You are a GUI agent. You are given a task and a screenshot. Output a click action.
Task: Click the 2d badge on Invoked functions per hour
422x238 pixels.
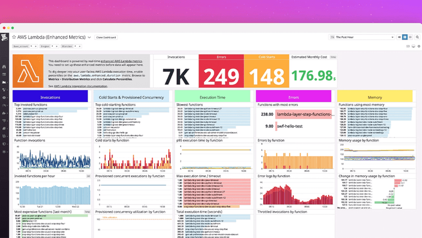(88, 176)
